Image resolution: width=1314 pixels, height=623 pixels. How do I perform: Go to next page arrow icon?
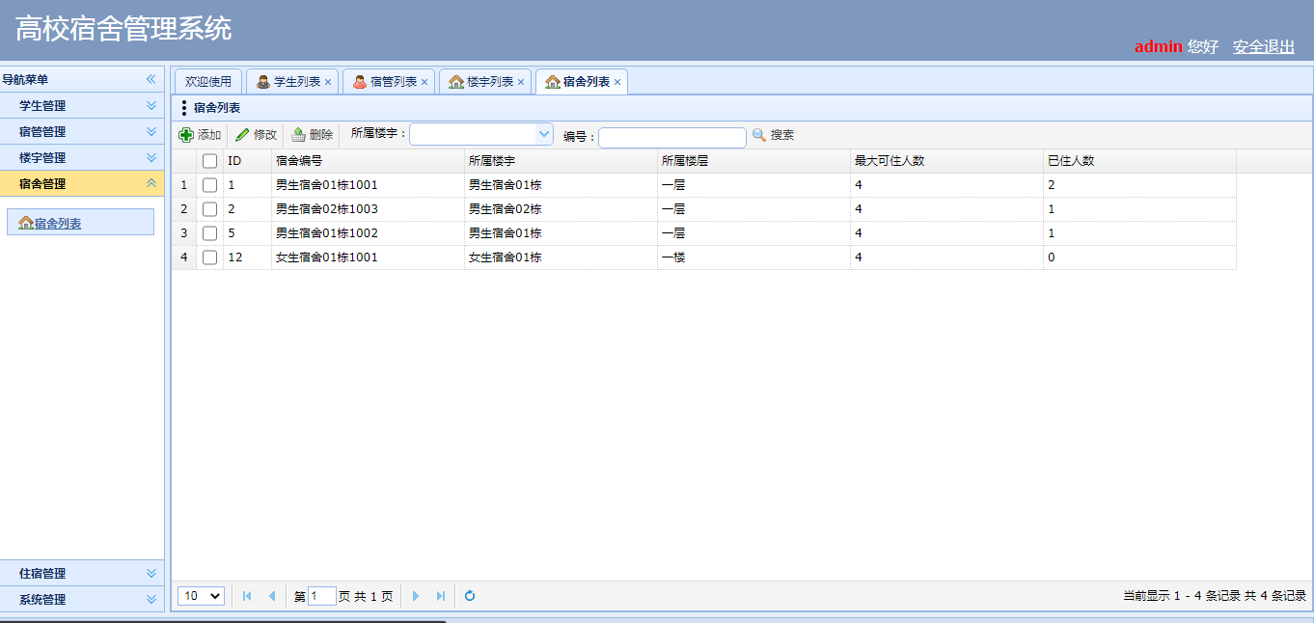416,596
